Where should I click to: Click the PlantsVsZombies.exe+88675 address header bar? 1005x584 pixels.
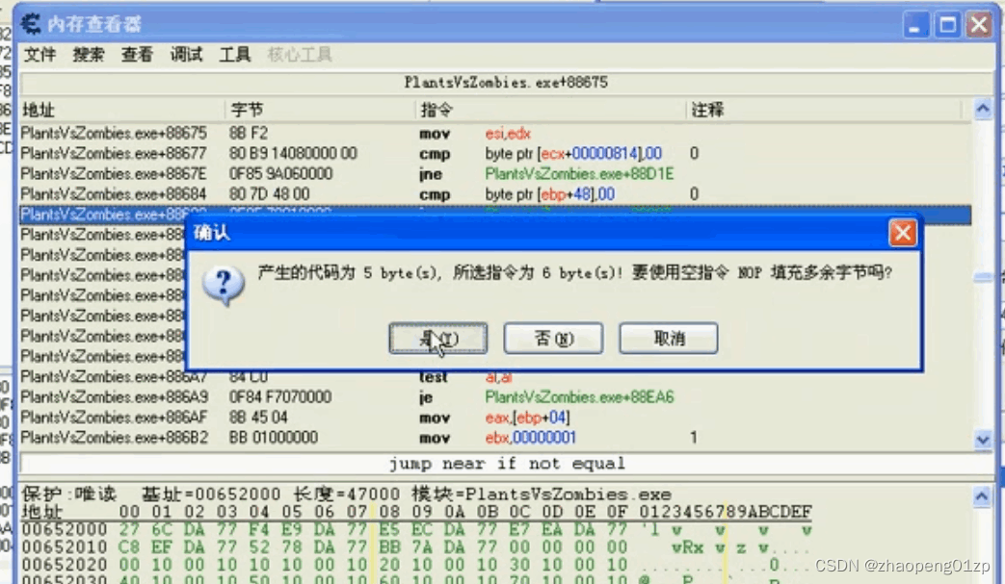tap(506, 83)
